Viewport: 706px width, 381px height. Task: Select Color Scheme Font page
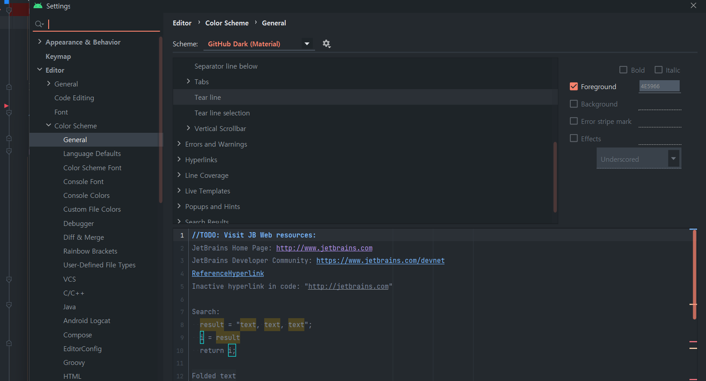(x=92, y=168)
